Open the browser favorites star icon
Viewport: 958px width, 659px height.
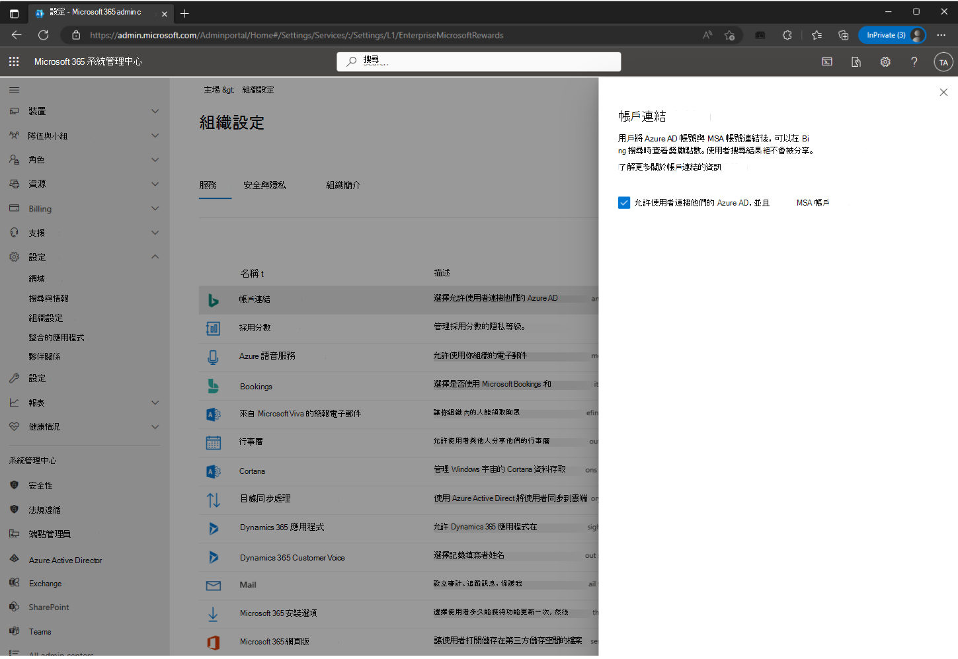[x=817, y=35]
